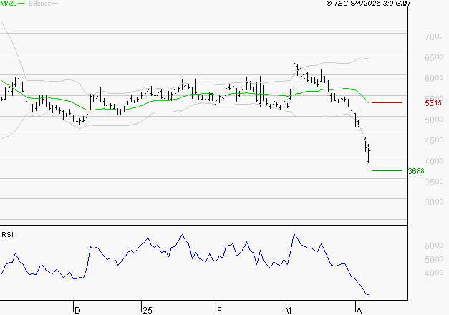
Task: Toggle the MA20 legend label
Action: (9, 4)
